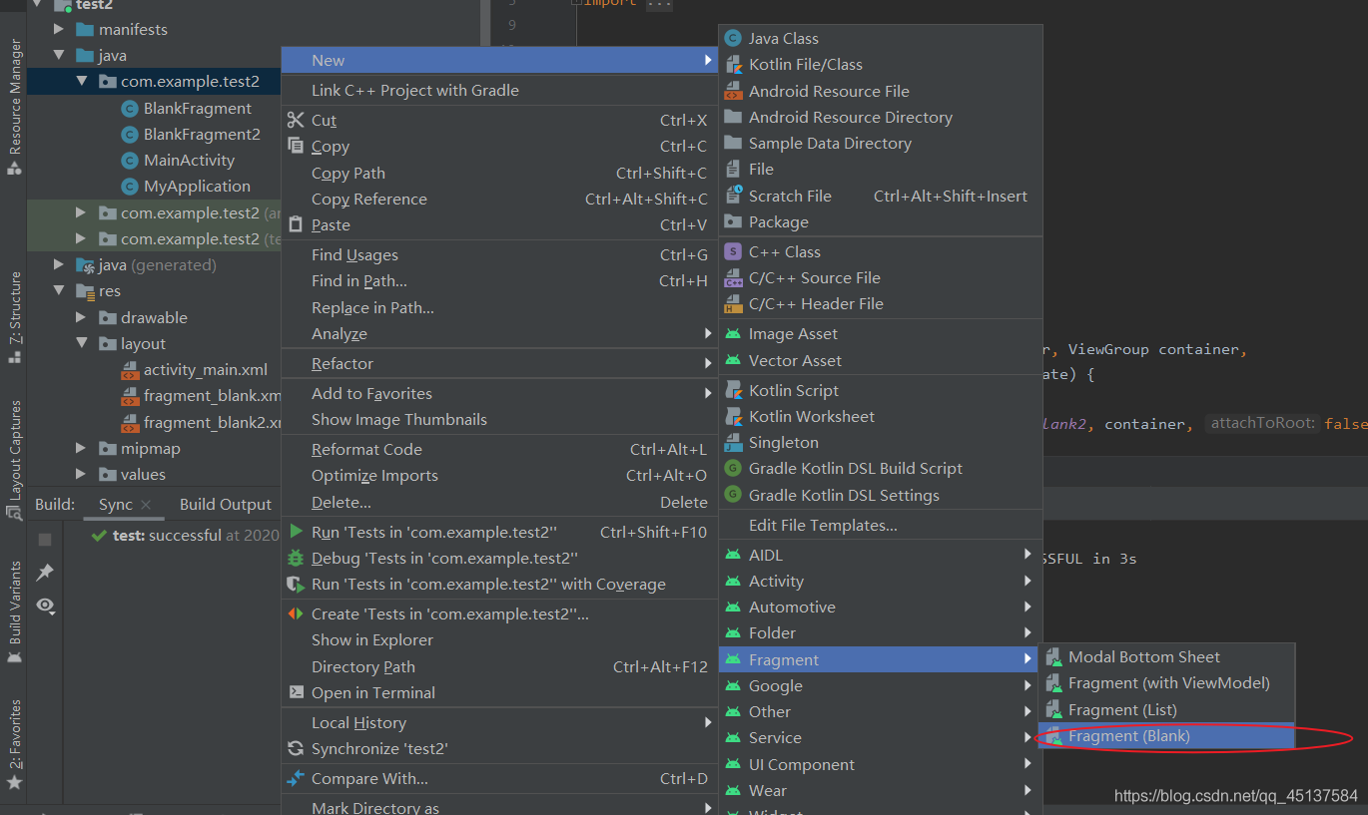
Task: Open the Layout Captures side panel
Action: click(14, 460)
